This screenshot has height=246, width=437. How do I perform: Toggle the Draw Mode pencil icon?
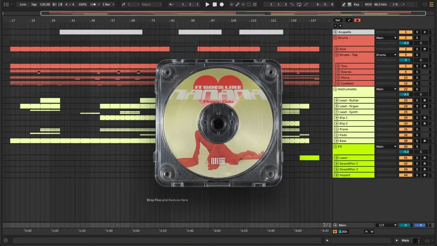pos(344,4)
